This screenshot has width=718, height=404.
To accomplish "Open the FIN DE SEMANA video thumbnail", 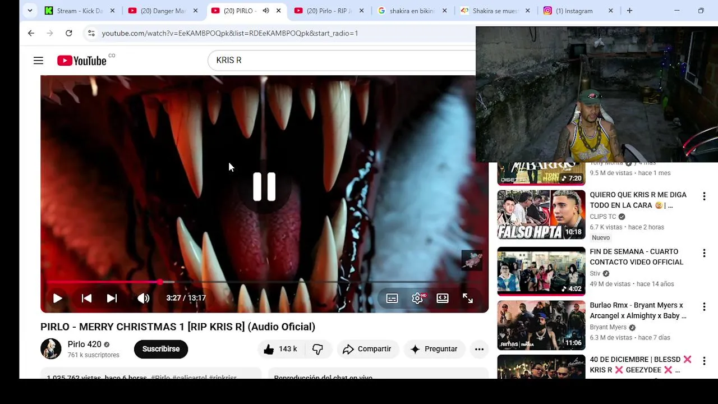I will [541, 271].
